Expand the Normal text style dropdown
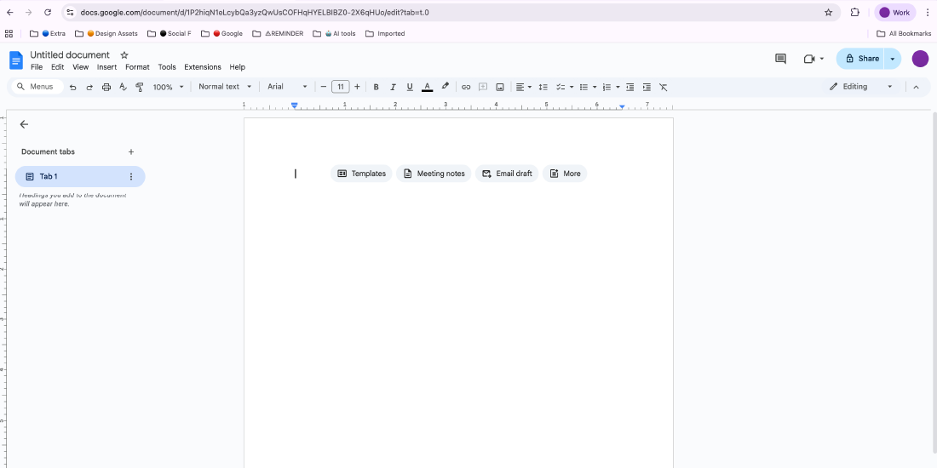The width and height of the screenshot is (937, 468). pos(225,87)
